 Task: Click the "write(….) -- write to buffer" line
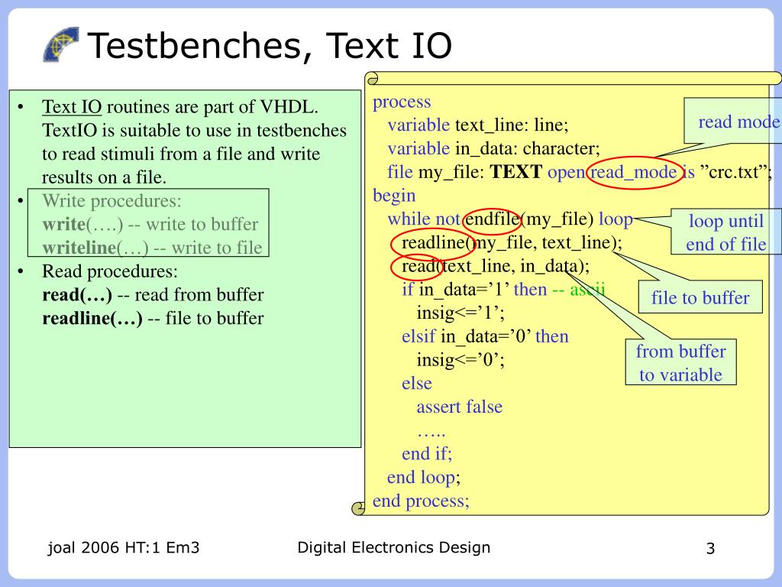click(x=150, y=224)
